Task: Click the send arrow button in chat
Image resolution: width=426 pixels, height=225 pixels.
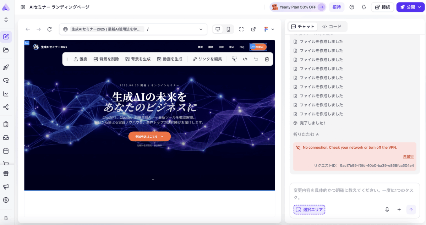Action: pyautogui.click(x=411, y=210)
